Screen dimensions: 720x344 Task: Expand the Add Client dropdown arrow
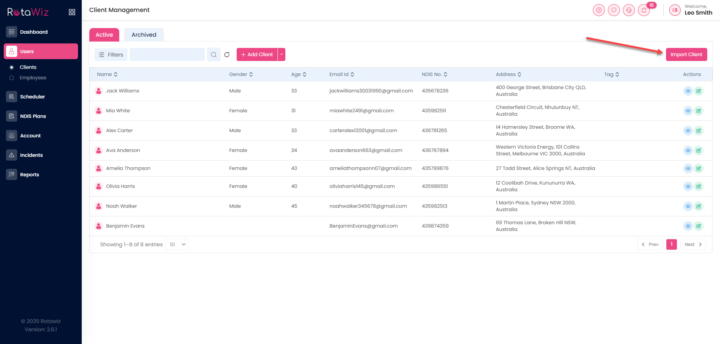coord(282,55)
